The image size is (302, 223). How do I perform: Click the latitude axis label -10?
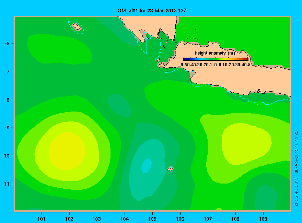(x=6, y=156)
